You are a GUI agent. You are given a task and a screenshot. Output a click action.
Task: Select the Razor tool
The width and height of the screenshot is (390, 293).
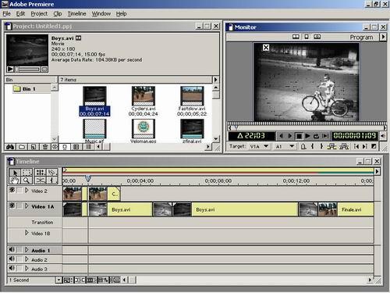pos(52,173)
